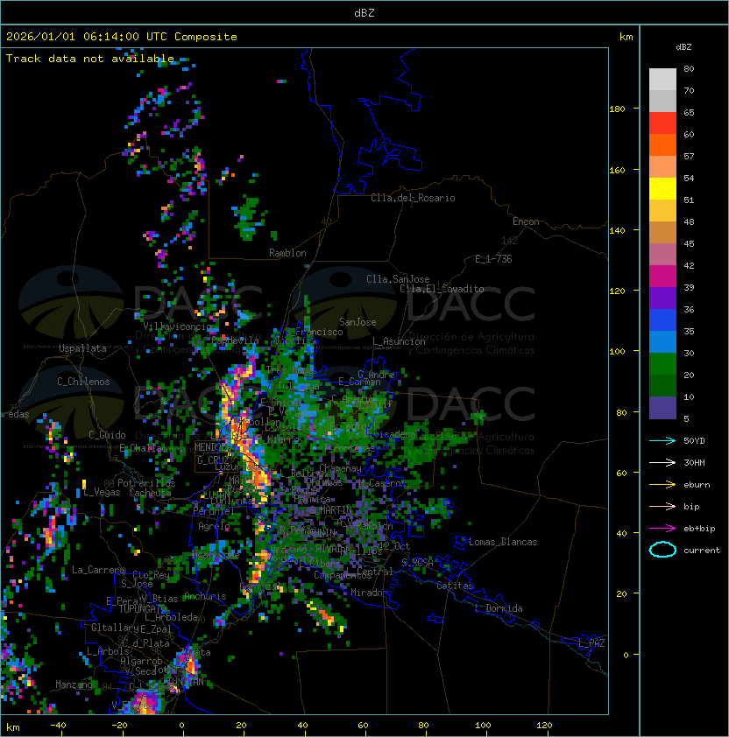Select the yellow 54 dBZ color swatch
Image resolution: width=729 pixels, height=737 pixels.
tap(662, 188)
